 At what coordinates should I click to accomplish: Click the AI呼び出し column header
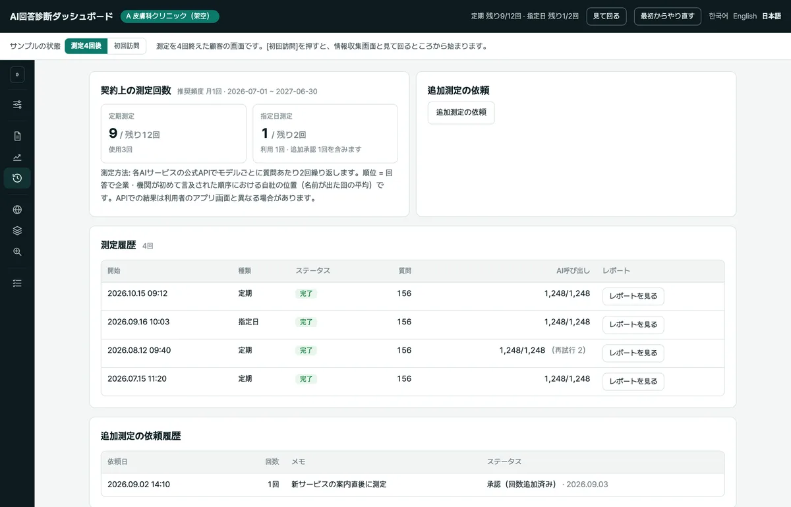click(x=573, y=271)
